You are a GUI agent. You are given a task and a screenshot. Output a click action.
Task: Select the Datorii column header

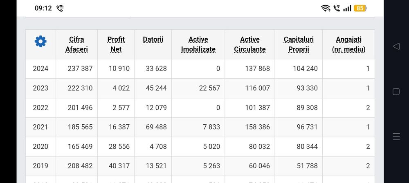pos(153,40)
